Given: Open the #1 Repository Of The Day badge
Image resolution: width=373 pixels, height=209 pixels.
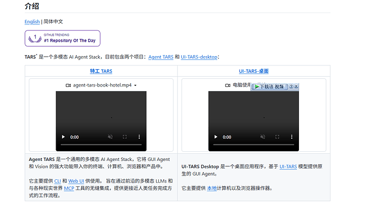Looking at the screenshot, I should (x=62, y=38).
